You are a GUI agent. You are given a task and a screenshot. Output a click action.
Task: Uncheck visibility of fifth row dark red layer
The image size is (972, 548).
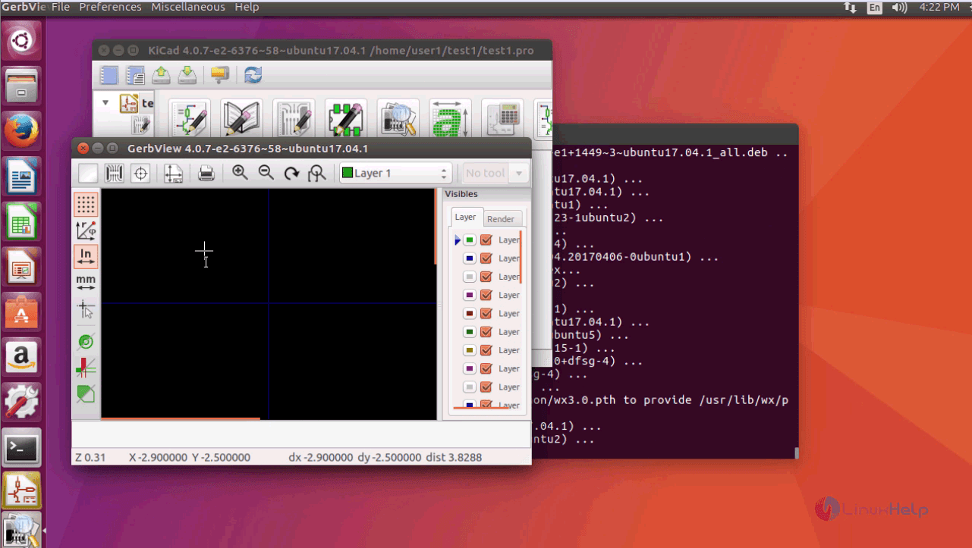[486, 313]
